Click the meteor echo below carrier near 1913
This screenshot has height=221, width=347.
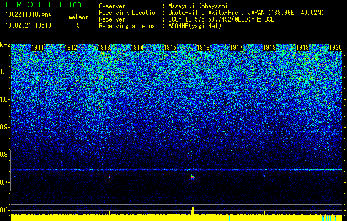pos(109,176)
